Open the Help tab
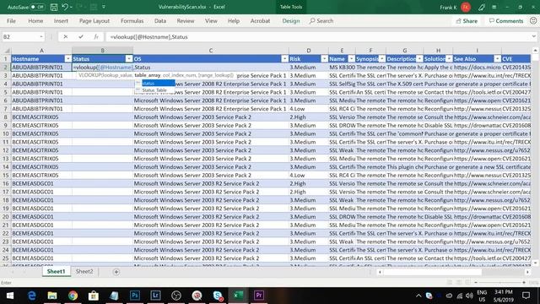This screenshot has height=304, width=540. (x=234, y=20)
